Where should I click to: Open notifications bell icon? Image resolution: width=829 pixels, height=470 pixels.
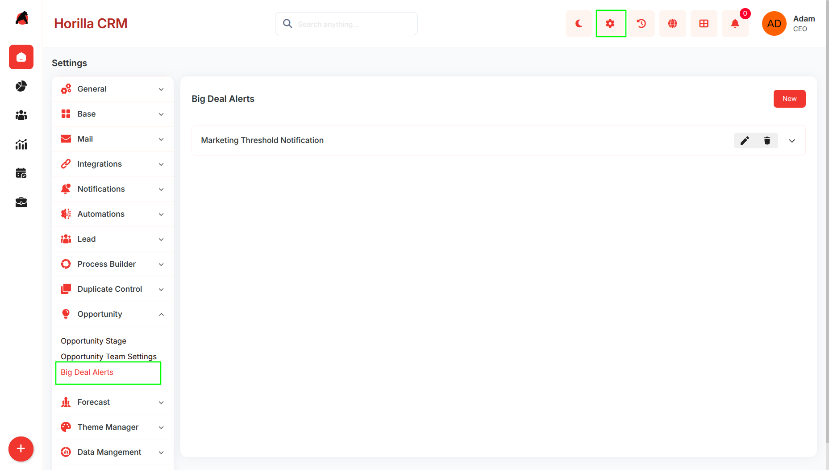[x=735, y=24]
